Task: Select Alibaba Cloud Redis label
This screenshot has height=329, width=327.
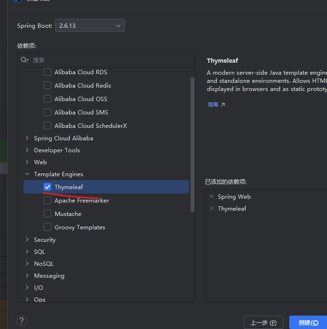Action: (83, 85)
